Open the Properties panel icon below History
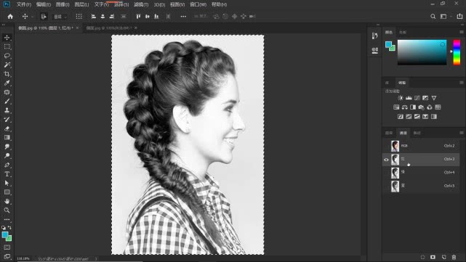The height and width of the screenshot is (262, 466). 374,50
